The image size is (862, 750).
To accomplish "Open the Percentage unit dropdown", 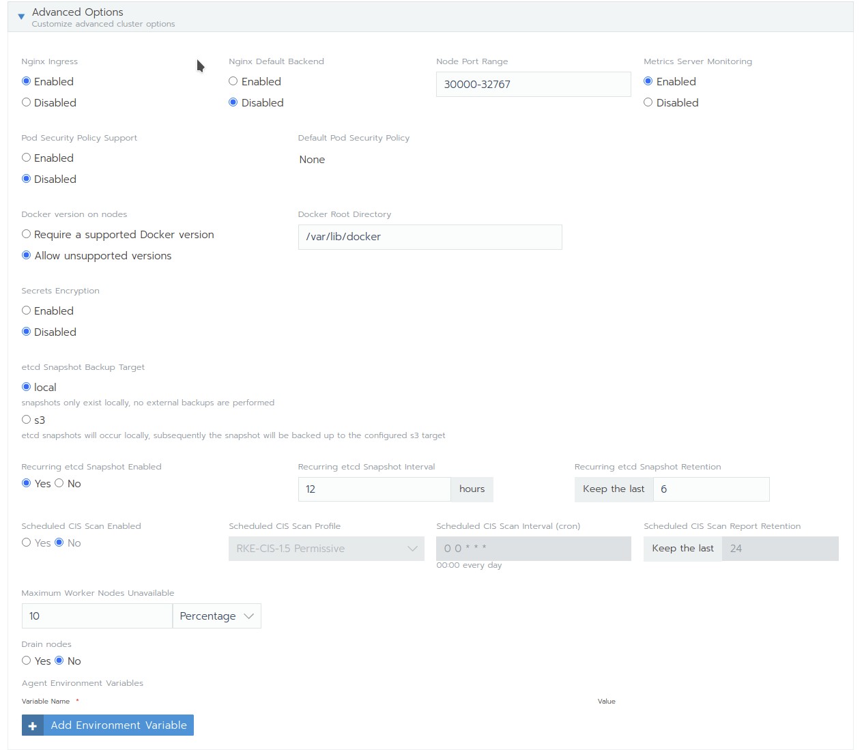I will 216,616.
